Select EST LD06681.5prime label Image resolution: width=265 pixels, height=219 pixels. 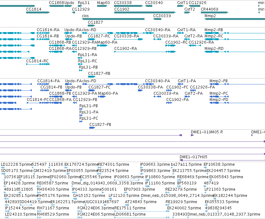[130, 214]
